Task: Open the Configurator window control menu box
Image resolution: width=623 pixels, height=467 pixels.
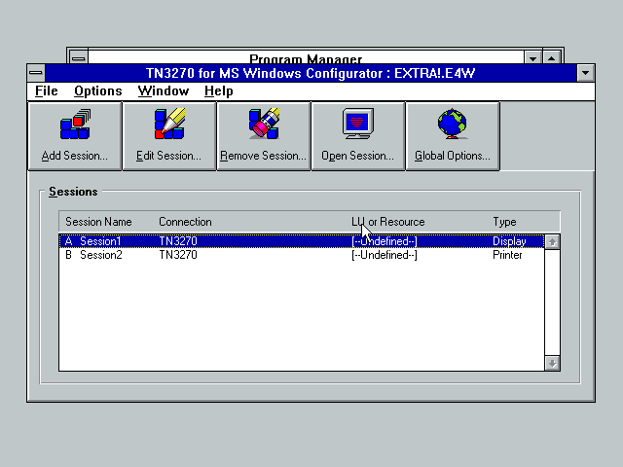Action: pyautogui.click(x=36, y=73)
